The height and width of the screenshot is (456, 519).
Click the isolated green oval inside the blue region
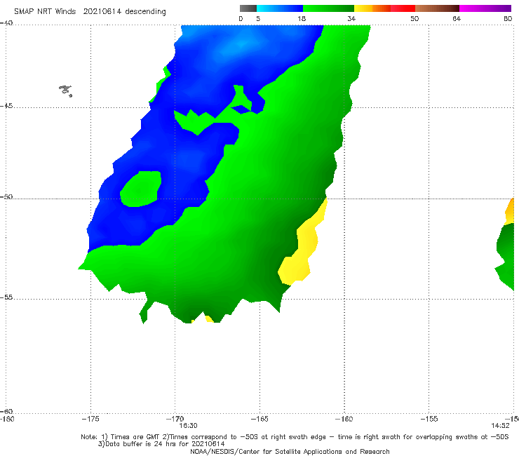click(x=141, y=189)
